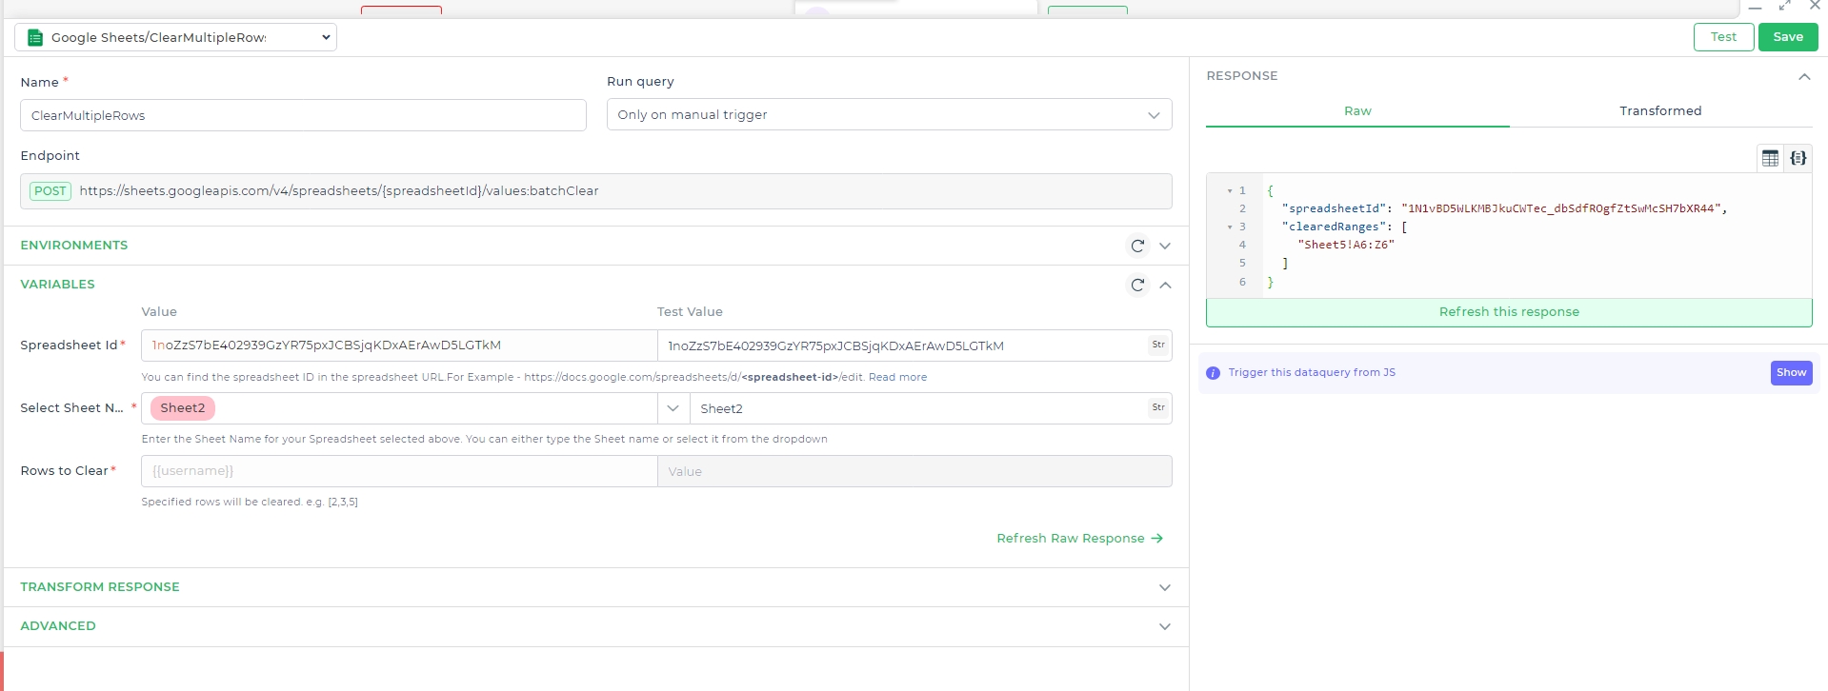Viewport: 1828px width, 691px height.
Task: Click the Endpoint URL field
Action: (596, 191)
